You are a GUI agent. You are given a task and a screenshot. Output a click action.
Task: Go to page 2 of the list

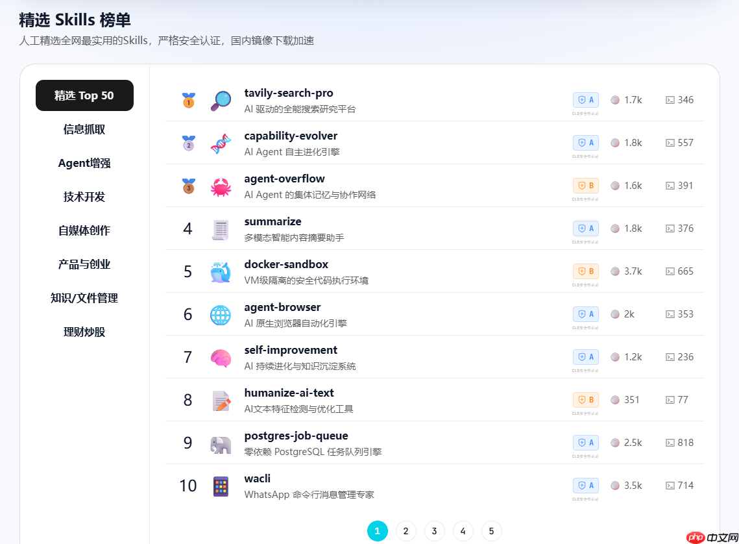click(x=406, y=531)
